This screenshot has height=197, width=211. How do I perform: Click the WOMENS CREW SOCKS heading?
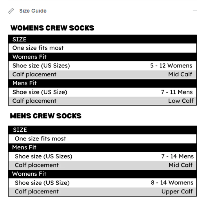52,28
